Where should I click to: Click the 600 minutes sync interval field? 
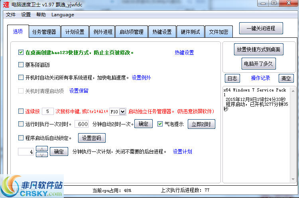pos(82,124)
